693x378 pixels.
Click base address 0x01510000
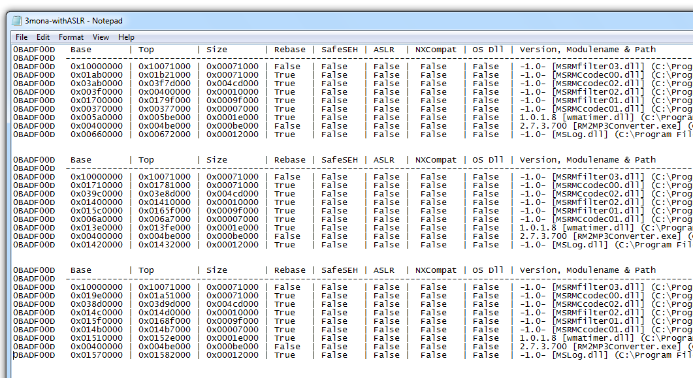tap(97, 338)
